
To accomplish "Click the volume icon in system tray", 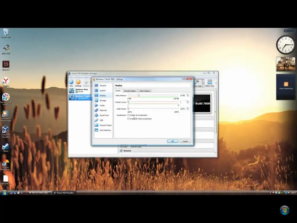I will point(289,193).
